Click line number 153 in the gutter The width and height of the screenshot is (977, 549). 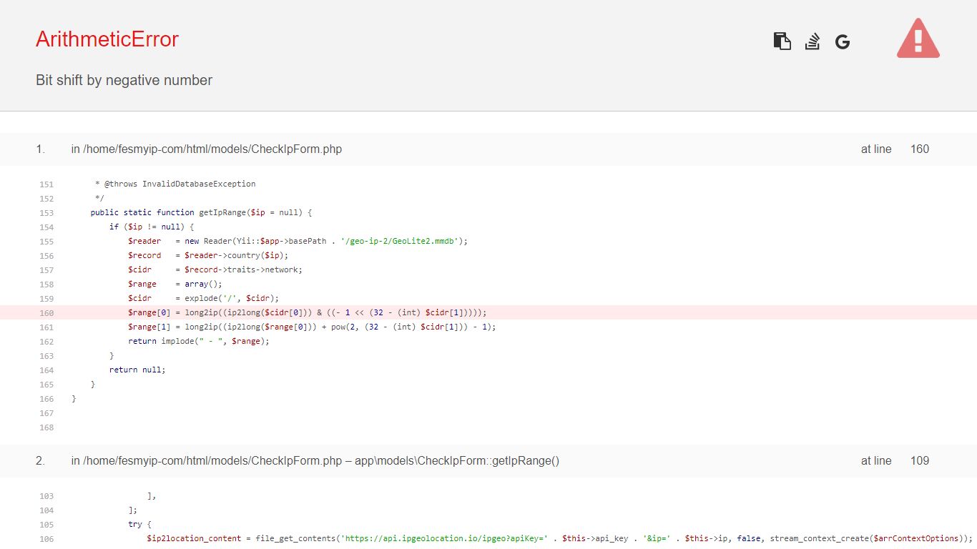46,213
